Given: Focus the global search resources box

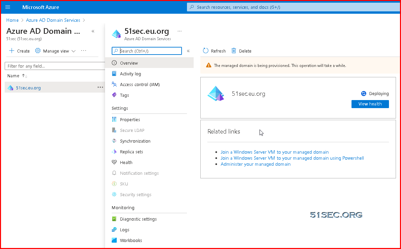Looking at the screenshot, I should (294, 7).
